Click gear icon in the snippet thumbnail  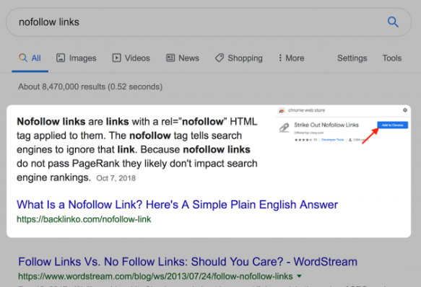tap(405, 110)
